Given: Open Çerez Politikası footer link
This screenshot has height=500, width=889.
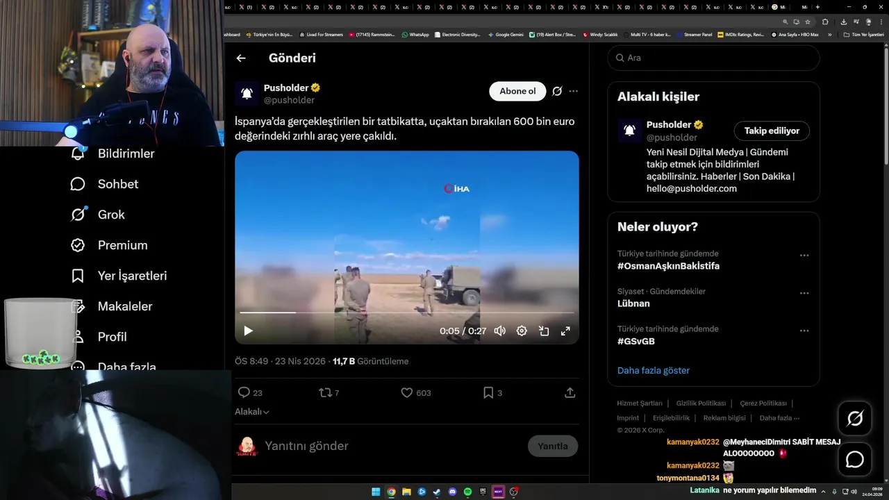Looking at the screenshot, I should pos(763,403).
